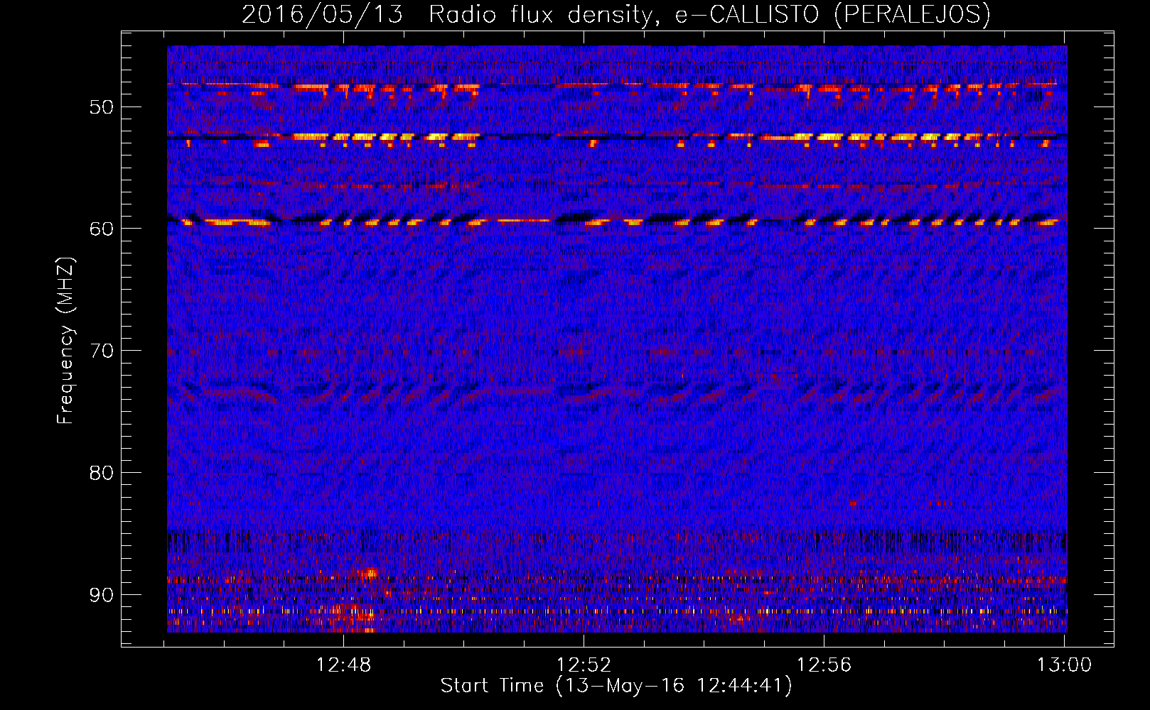Click the 12:56 time tick label

tap(824, 665)
